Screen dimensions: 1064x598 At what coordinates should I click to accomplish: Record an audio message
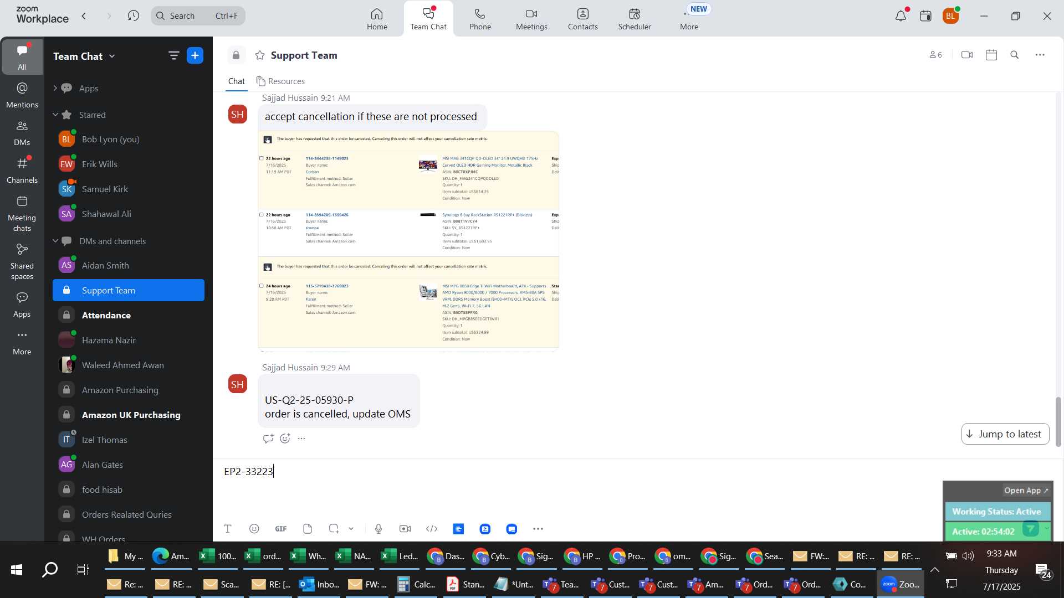378,529
